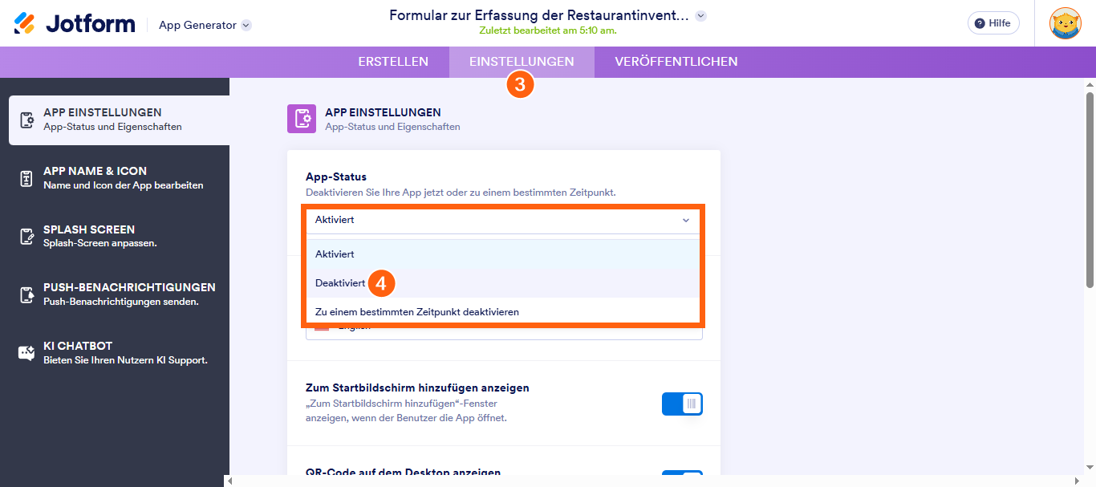Click the Push-Benachrichtigungen sidebar icon
The image size is (1096, 487).
coord(27,294)
